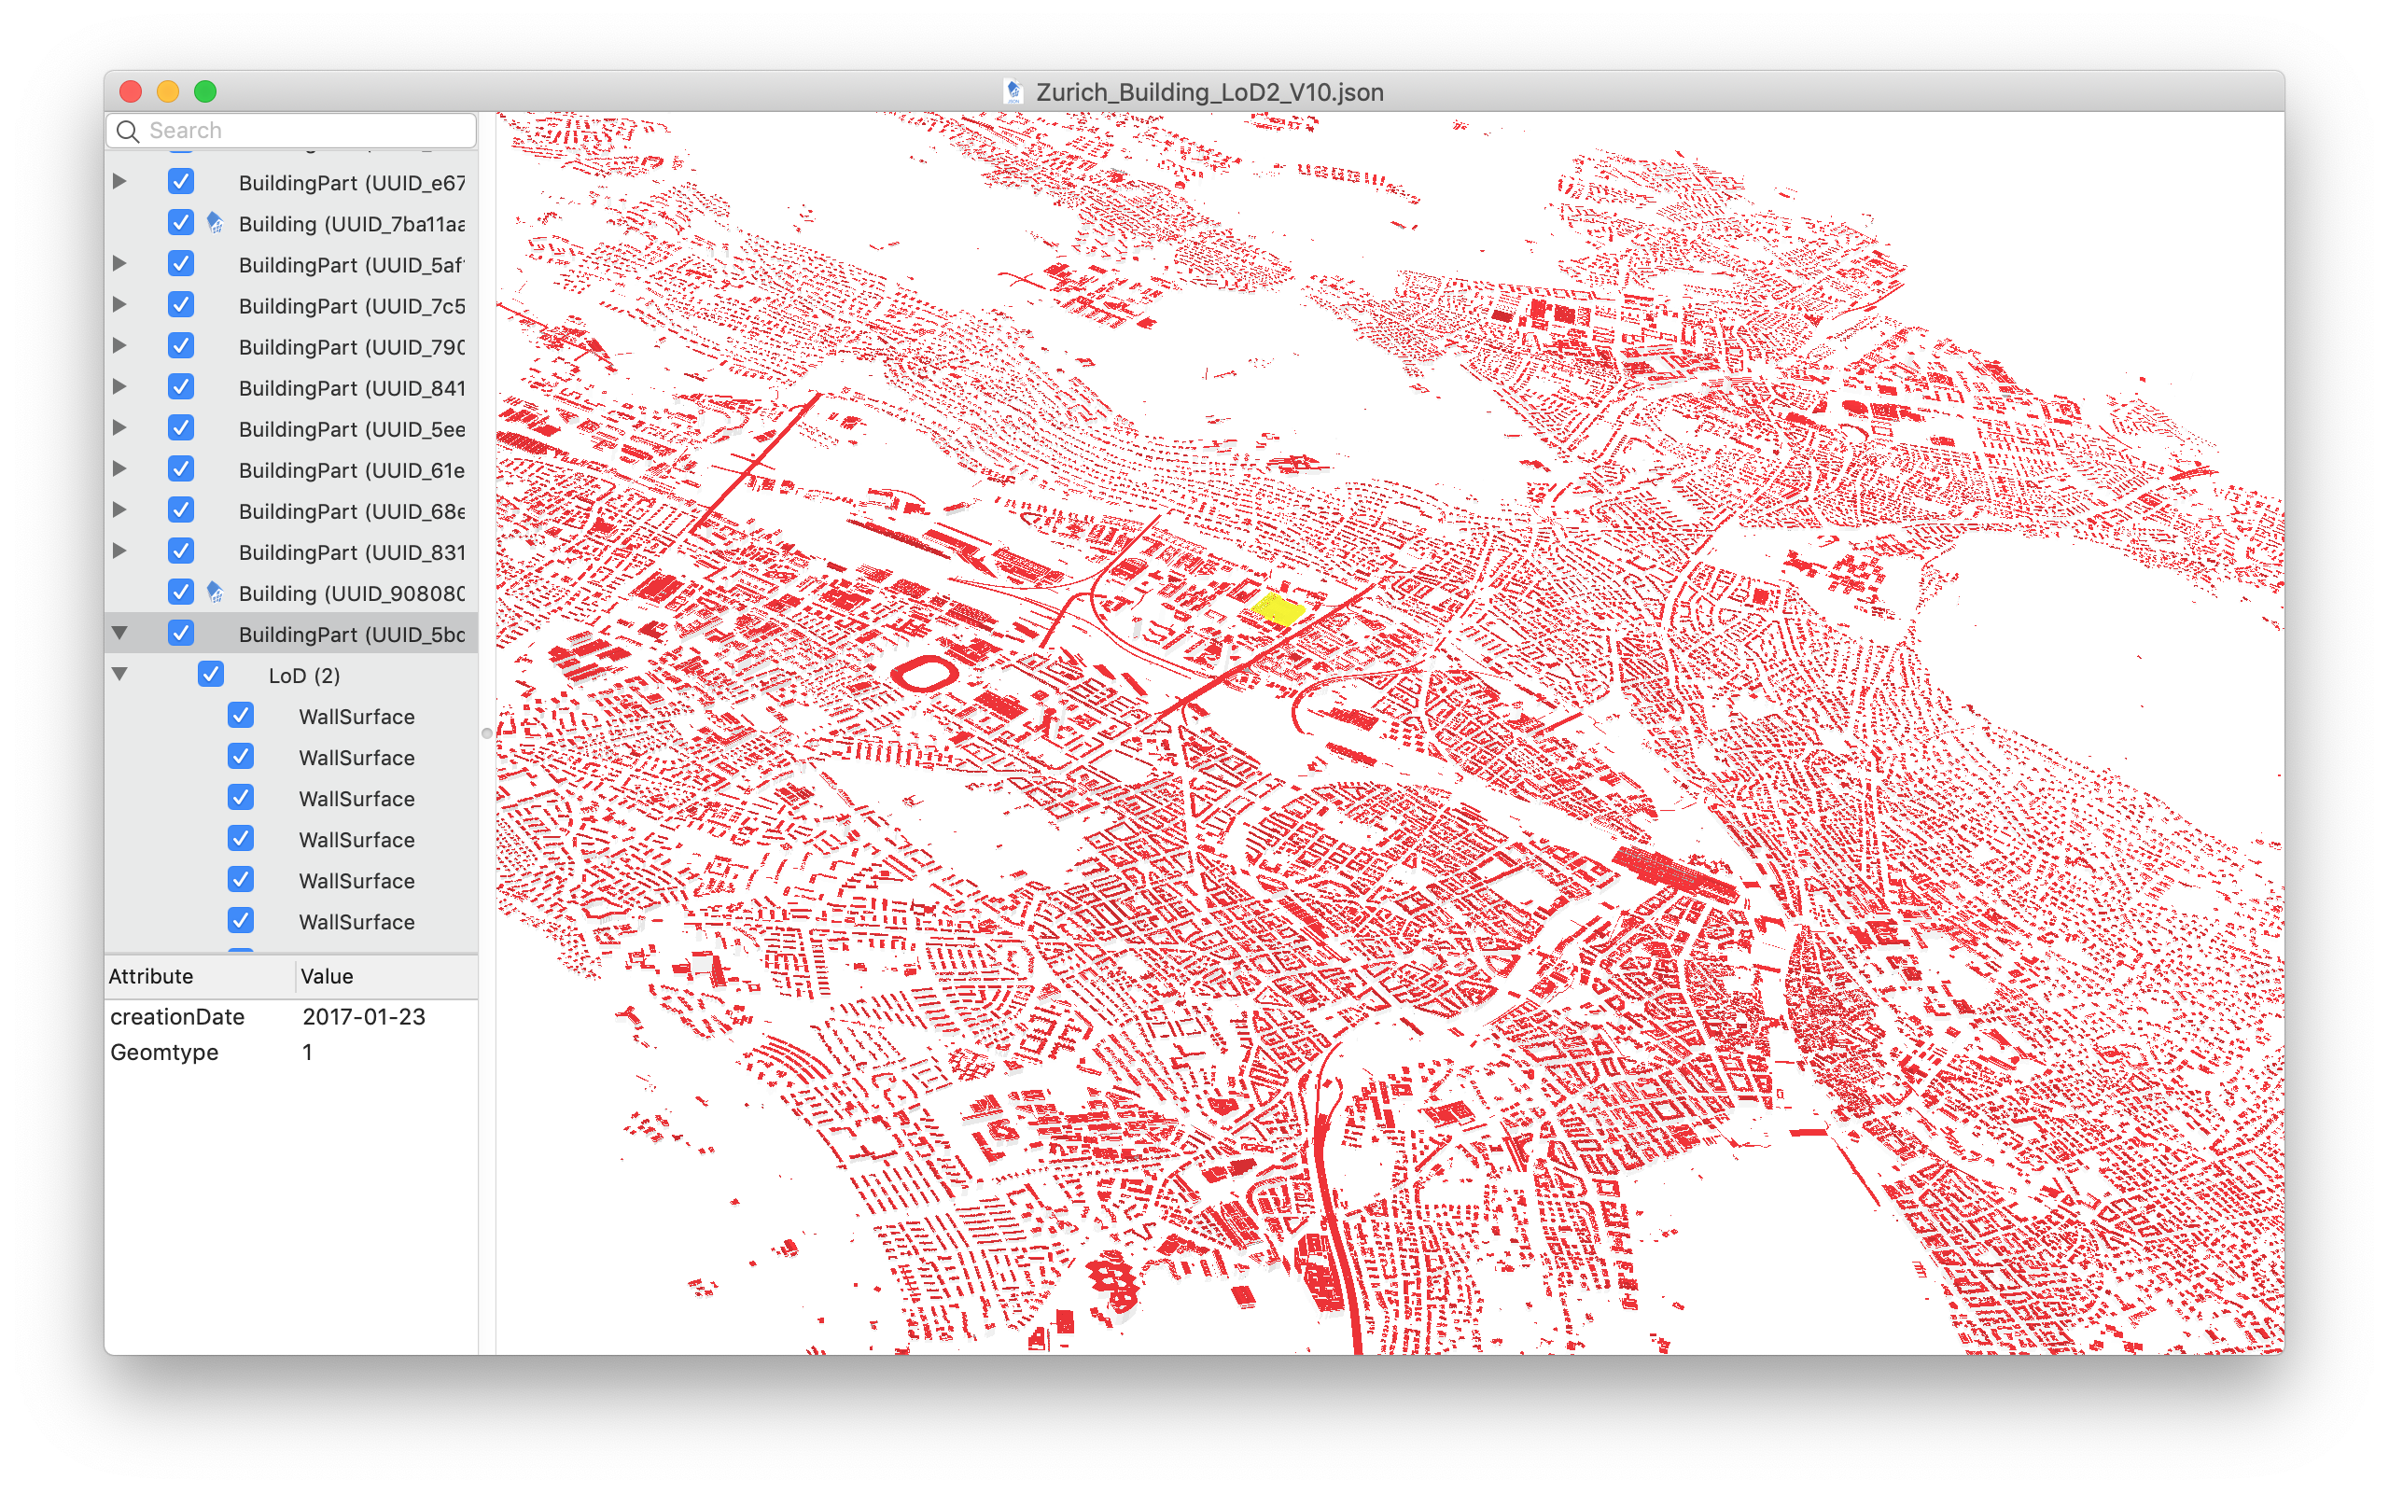
Task: Collapse the BuildingPart UUID_5bc row
Action: pos(119,633)
